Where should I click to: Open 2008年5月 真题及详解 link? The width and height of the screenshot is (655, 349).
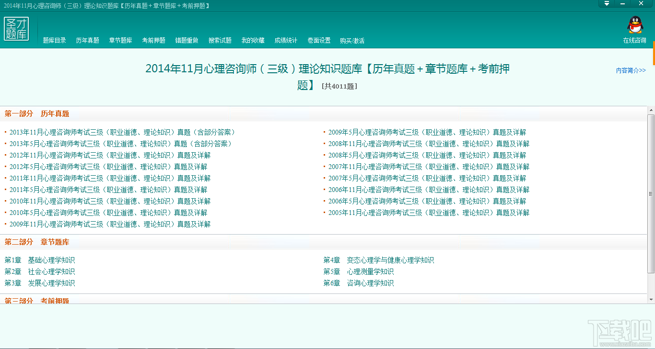click(427, 155)
